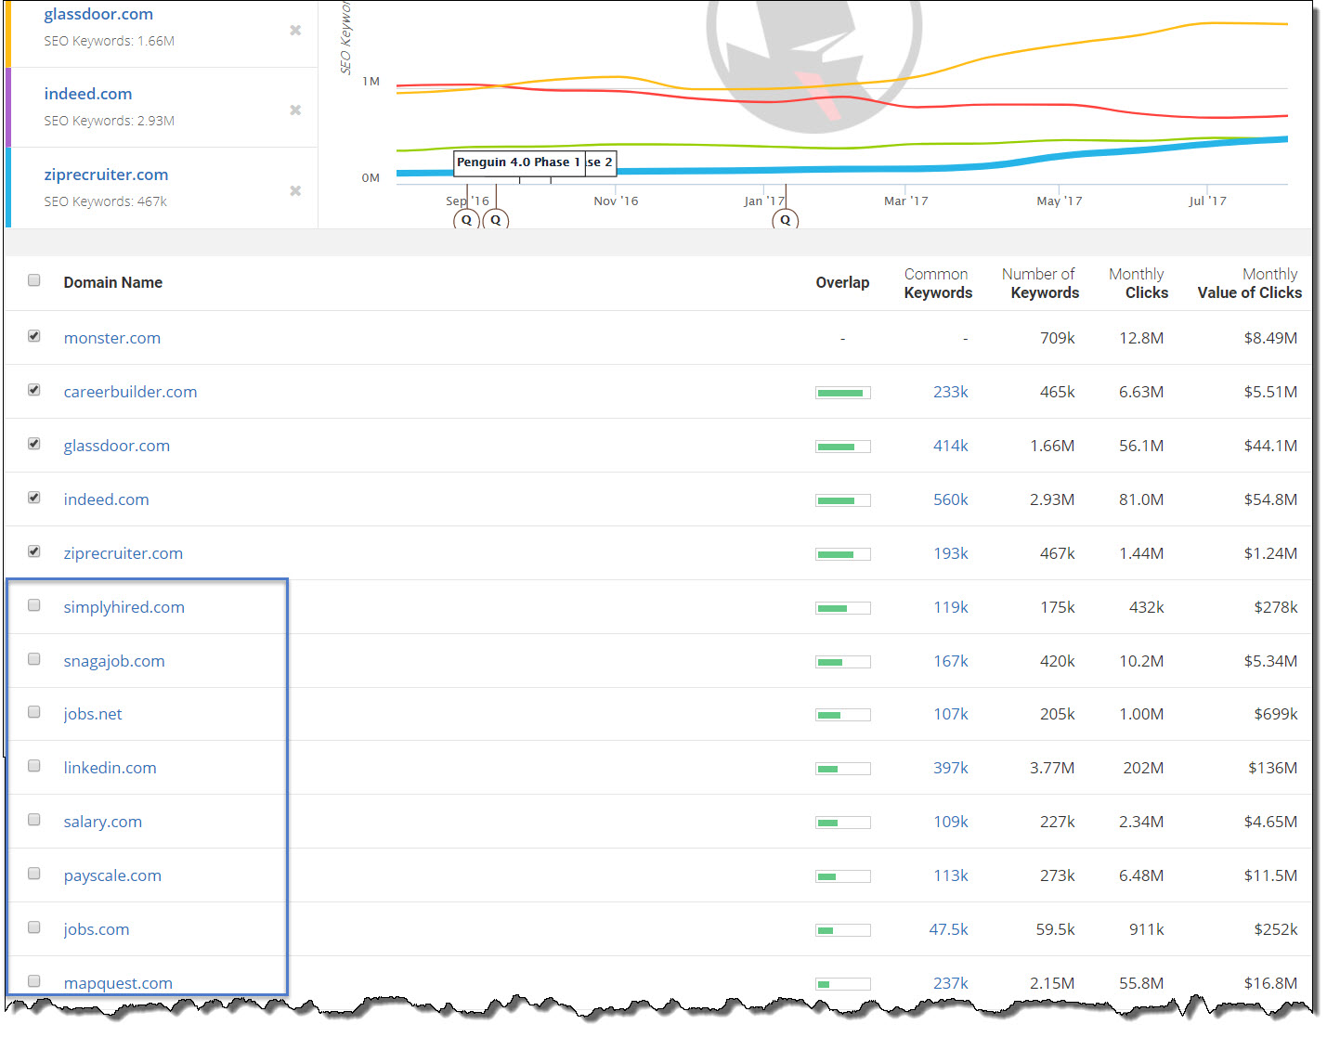Image resolution: width=1327 pixels, height=1037 pixels.
Task: Open snagajob.com's 167k common keywords
Action: tap(951, 661)
